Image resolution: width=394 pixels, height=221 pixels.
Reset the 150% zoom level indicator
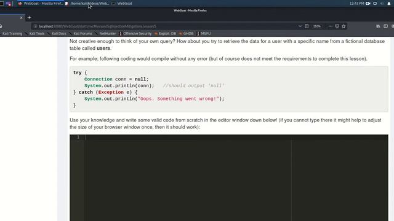[x=317, y=26]
